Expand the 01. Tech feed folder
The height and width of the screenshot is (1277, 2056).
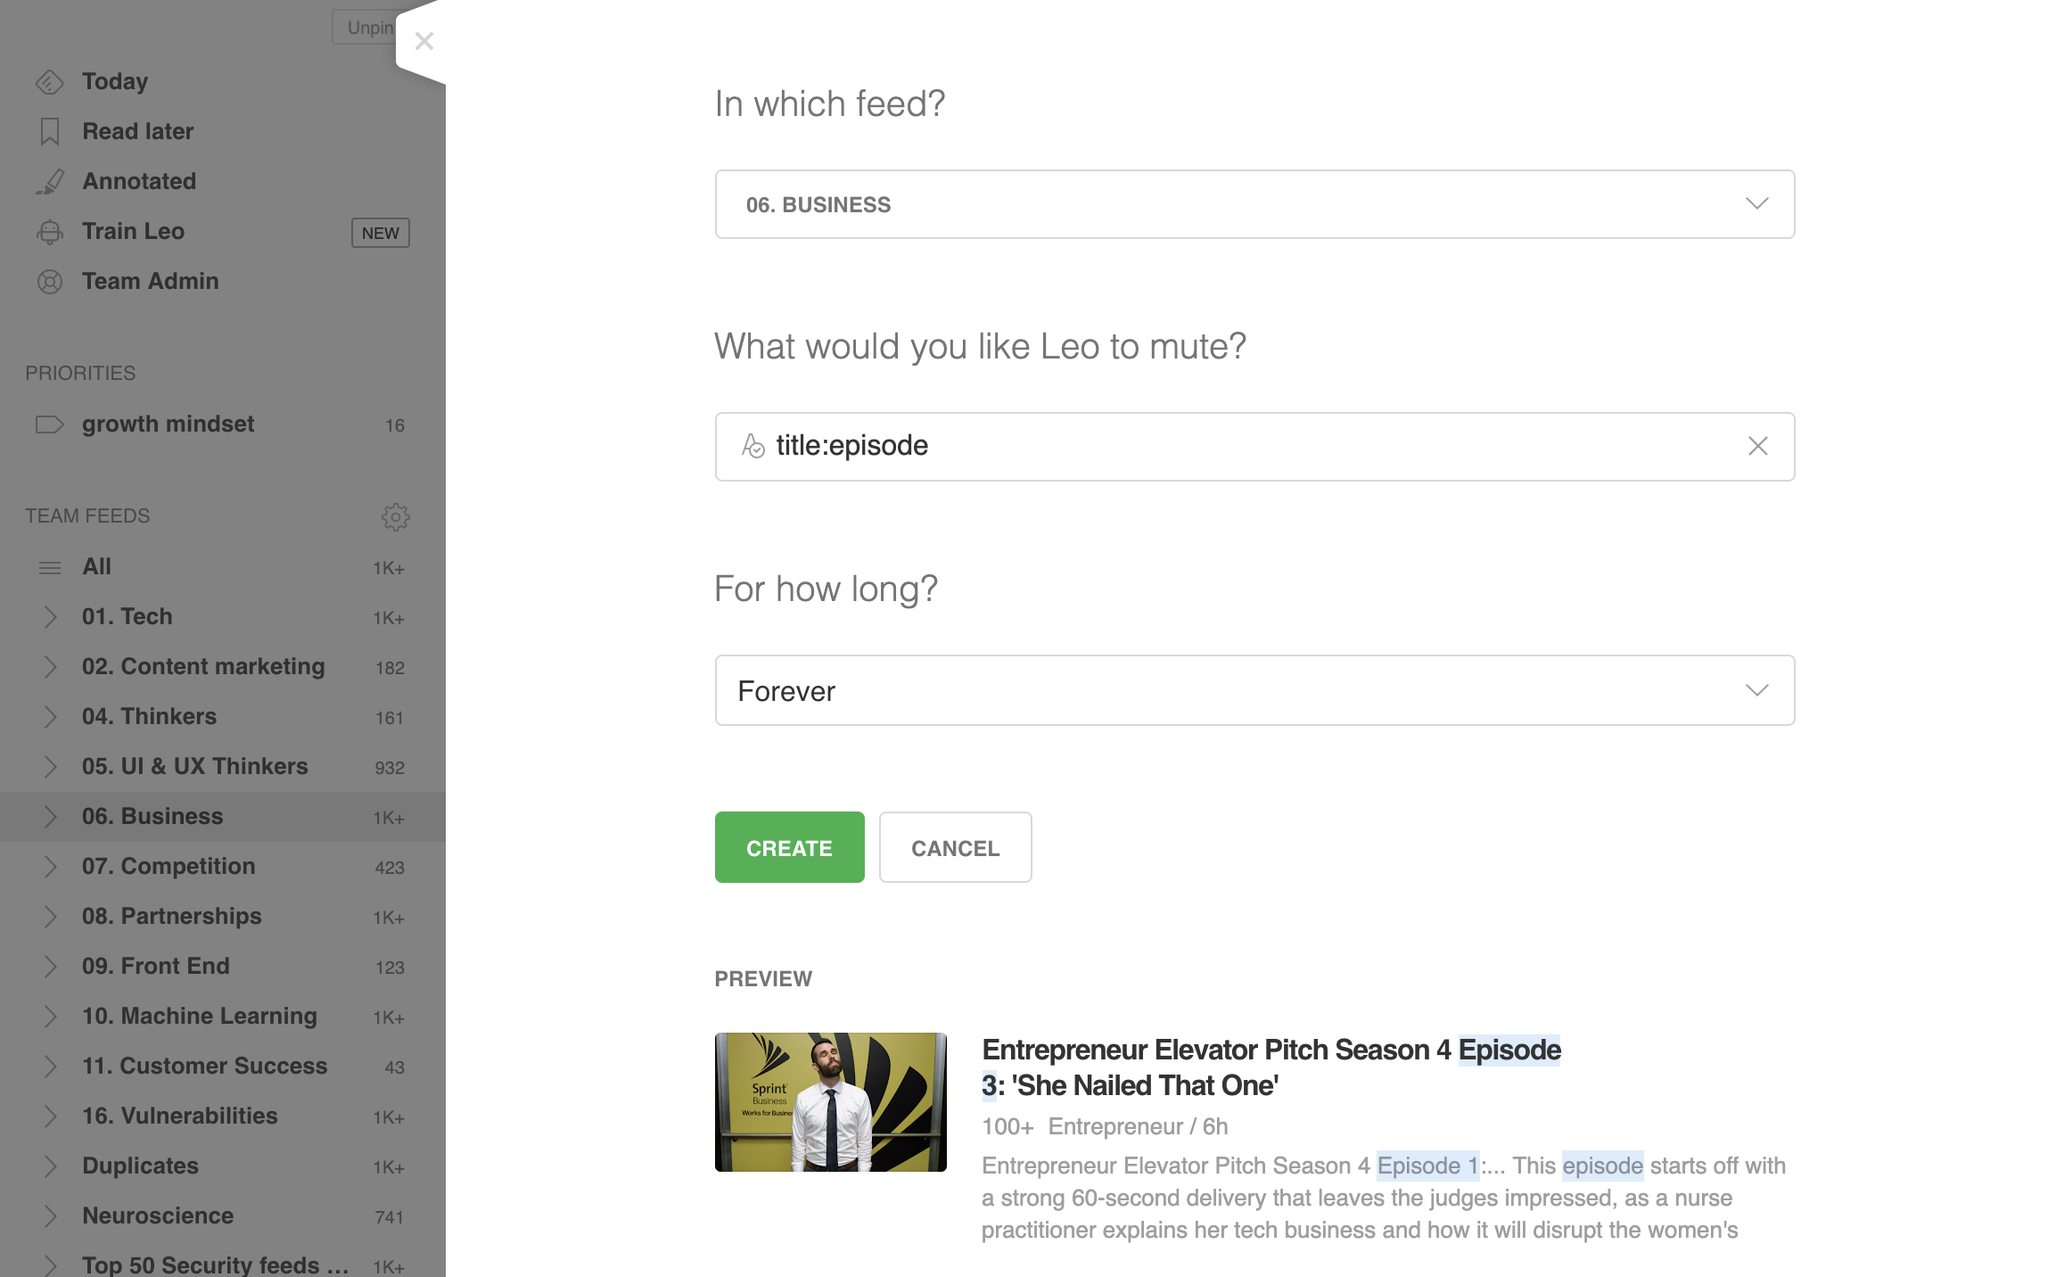(x=51, y=617)
